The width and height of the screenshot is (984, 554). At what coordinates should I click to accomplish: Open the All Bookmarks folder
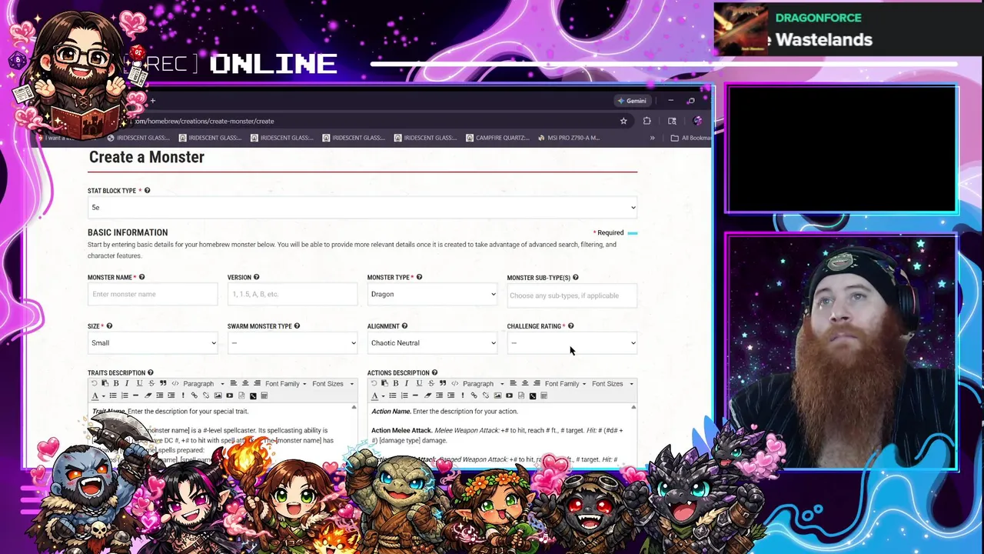[x=690, y=138]
